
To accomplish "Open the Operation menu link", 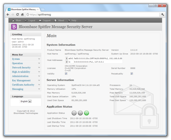I will tap(17, 63).
